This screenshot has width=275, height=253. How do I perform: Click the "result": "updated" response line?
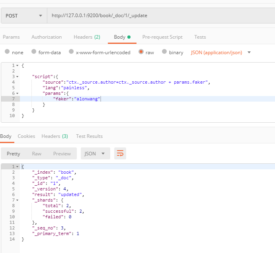pyautogui.click(x=58, y=195)
